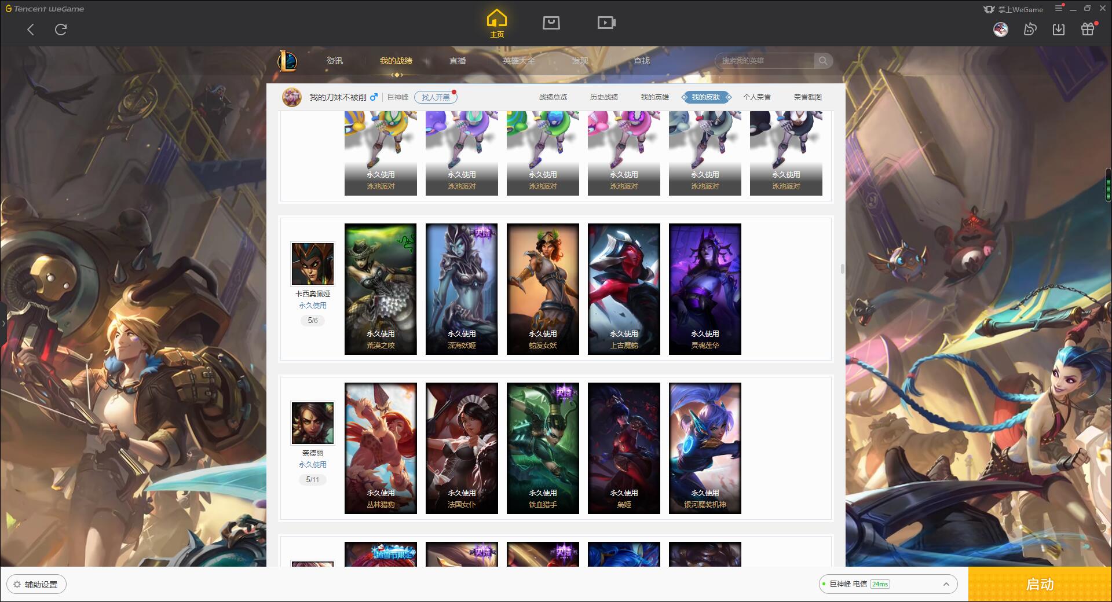
Task: Click the gender symbol next to nickname
Action: pyautogui.click(x=374, y=97)
